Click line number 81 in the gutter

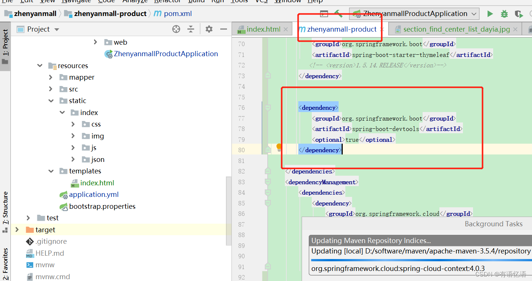coord(241,161)
